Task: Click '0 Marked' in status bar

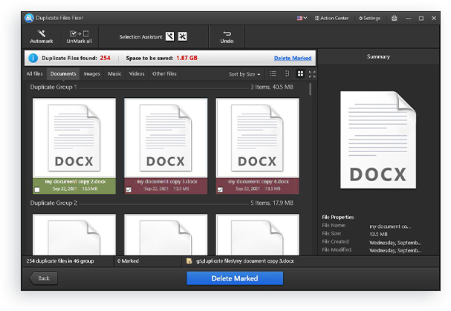Action: click(x=128, y=261)
